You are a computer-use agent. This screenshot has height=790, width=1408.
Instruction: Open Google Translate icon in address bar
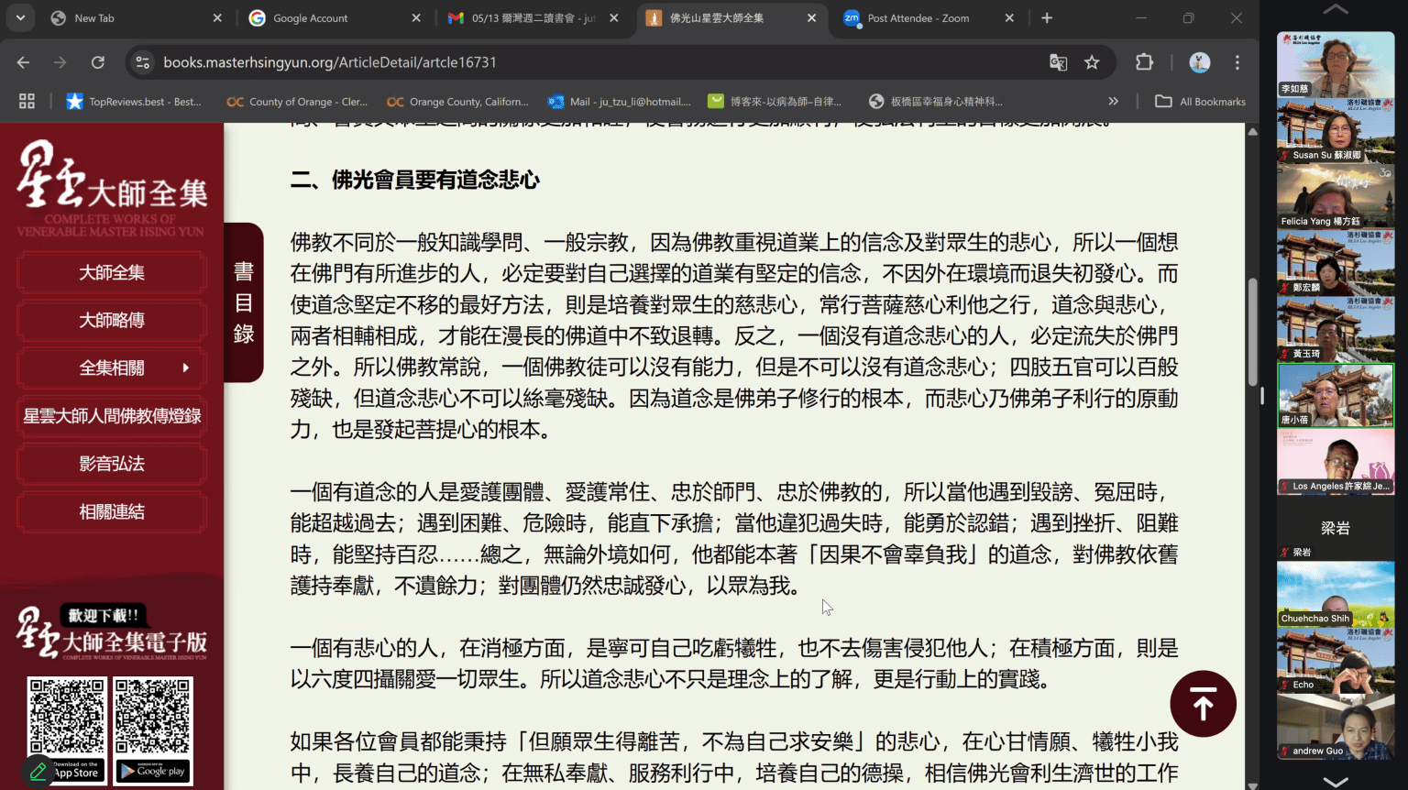coord(1058,61)
